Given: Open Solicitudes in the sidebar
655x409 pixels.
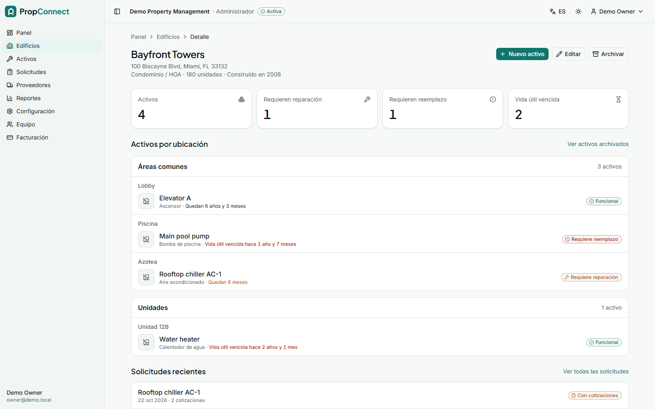Looking at the screenshot, I should coord(52,72).
